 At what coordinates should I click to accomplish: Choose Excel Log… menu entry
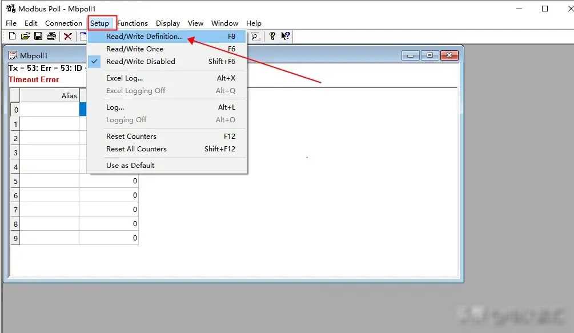167,78
